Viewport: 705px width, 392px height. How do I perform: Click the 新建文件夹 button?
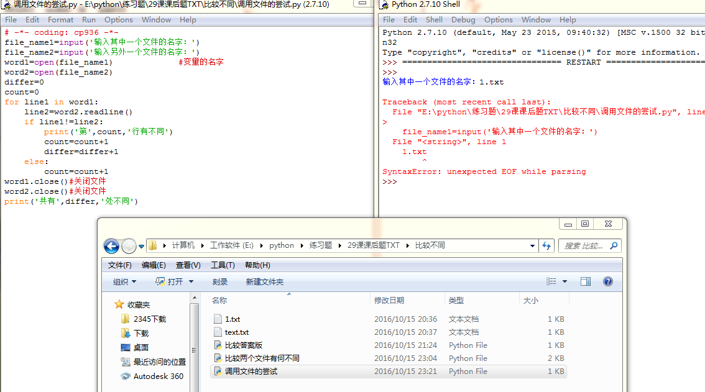(264, 281)
